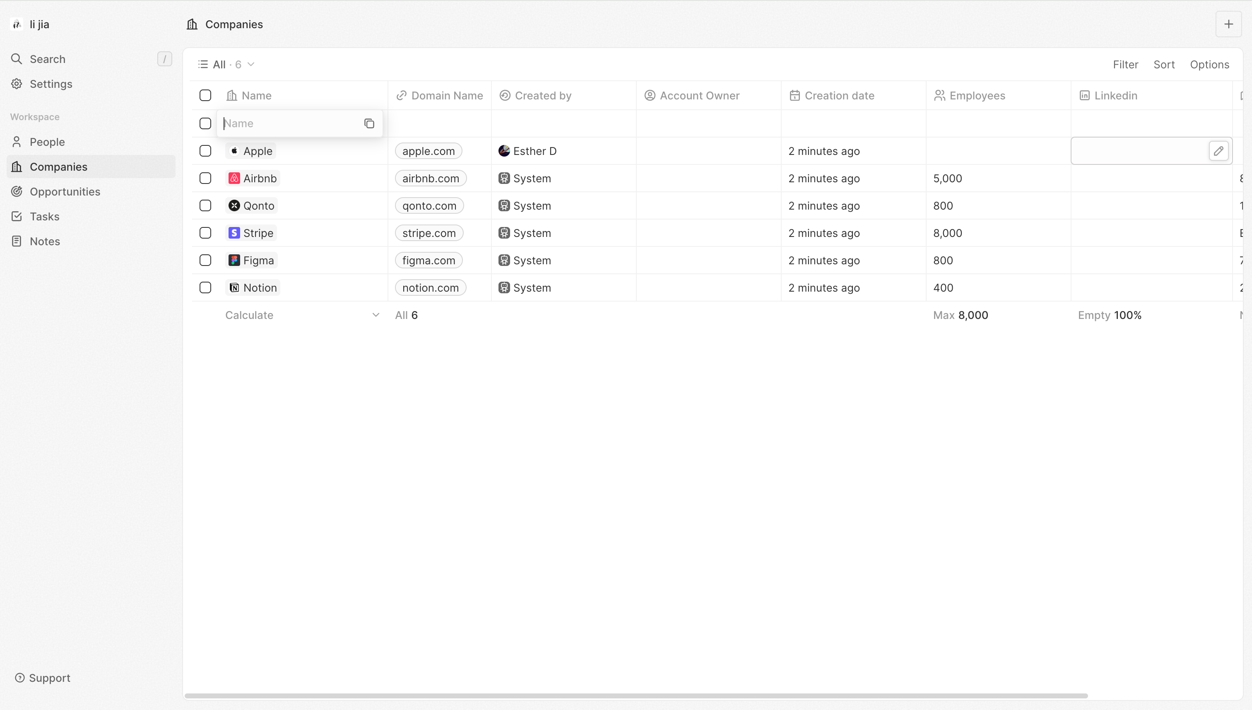Open the Employees column header menu
1252x710 pixels.
(977, 96)
